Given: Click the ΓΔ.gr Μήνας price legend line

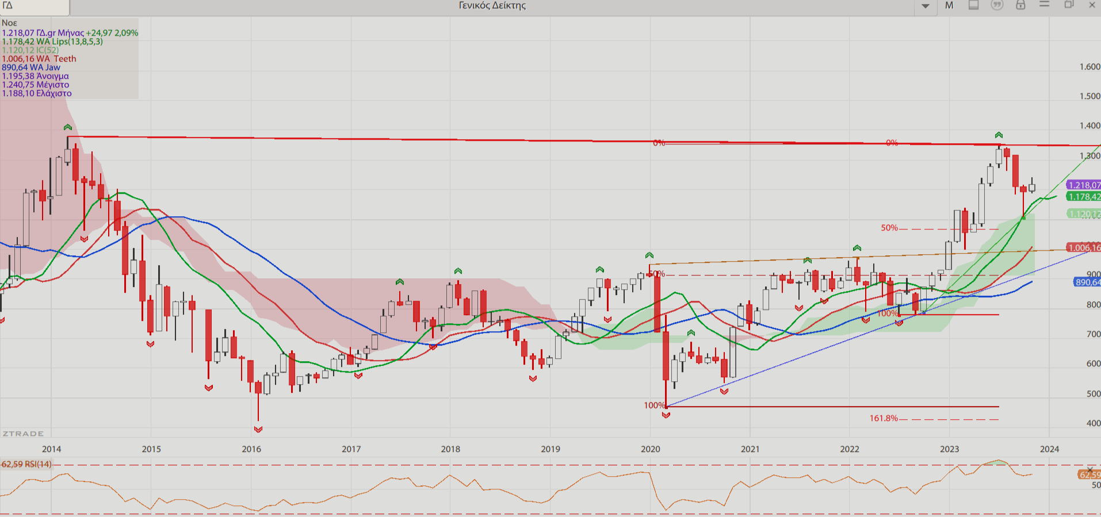Looking at the screenshot, I should tap(70, 33).
